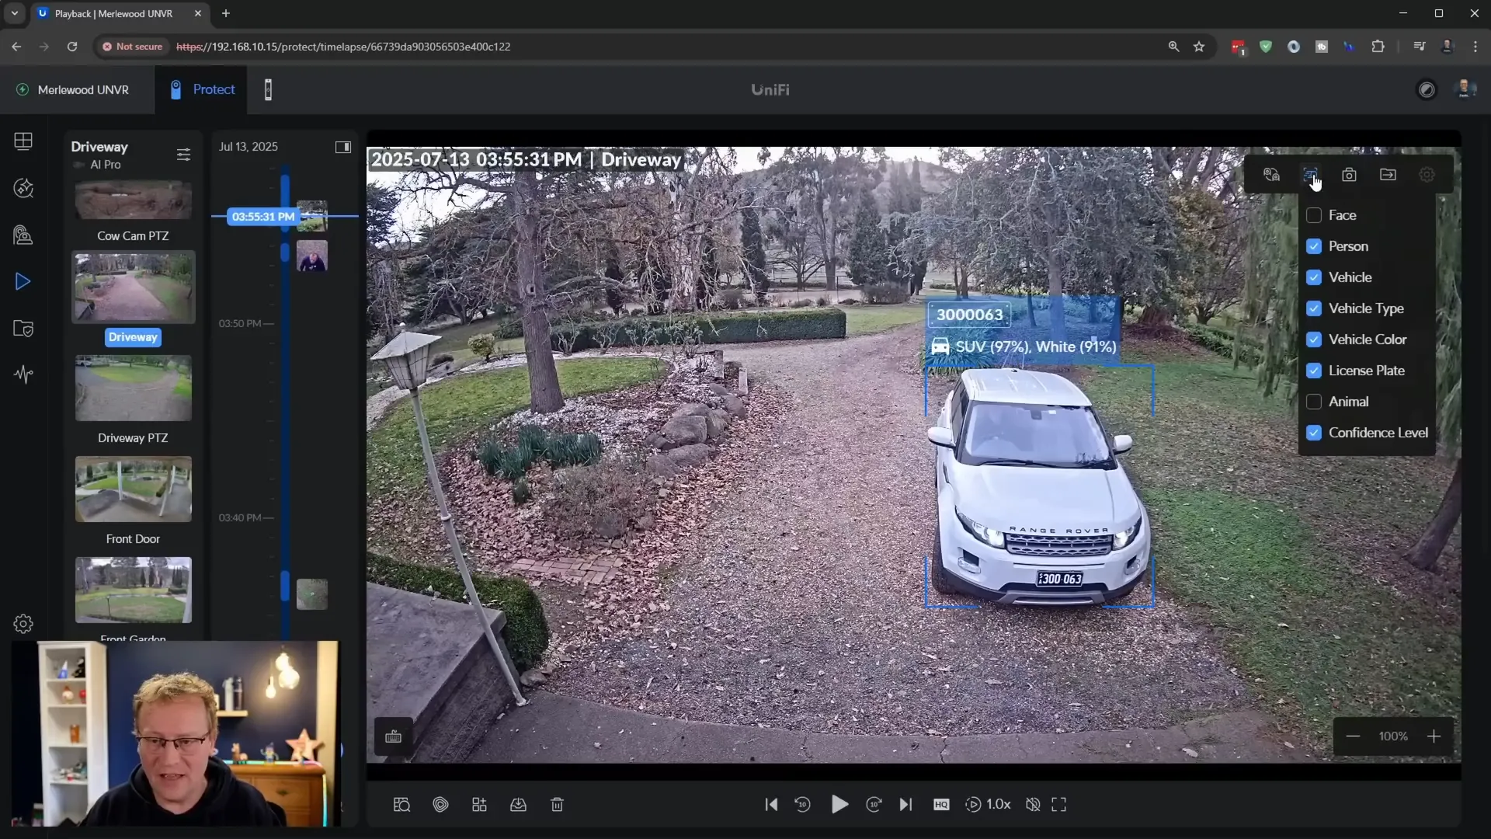
Task: Mute or unmute audio icon
Action: pos(1033,805)
